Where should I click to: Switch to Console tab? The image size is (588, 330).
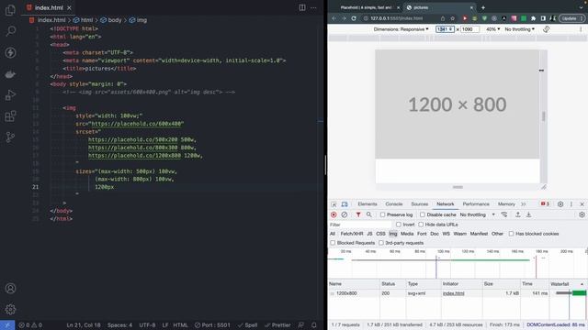point(394,204)
